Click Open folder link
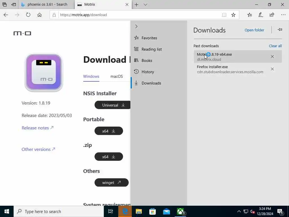Viewport: 289px width, 217px height. click(x=254, y=30)
